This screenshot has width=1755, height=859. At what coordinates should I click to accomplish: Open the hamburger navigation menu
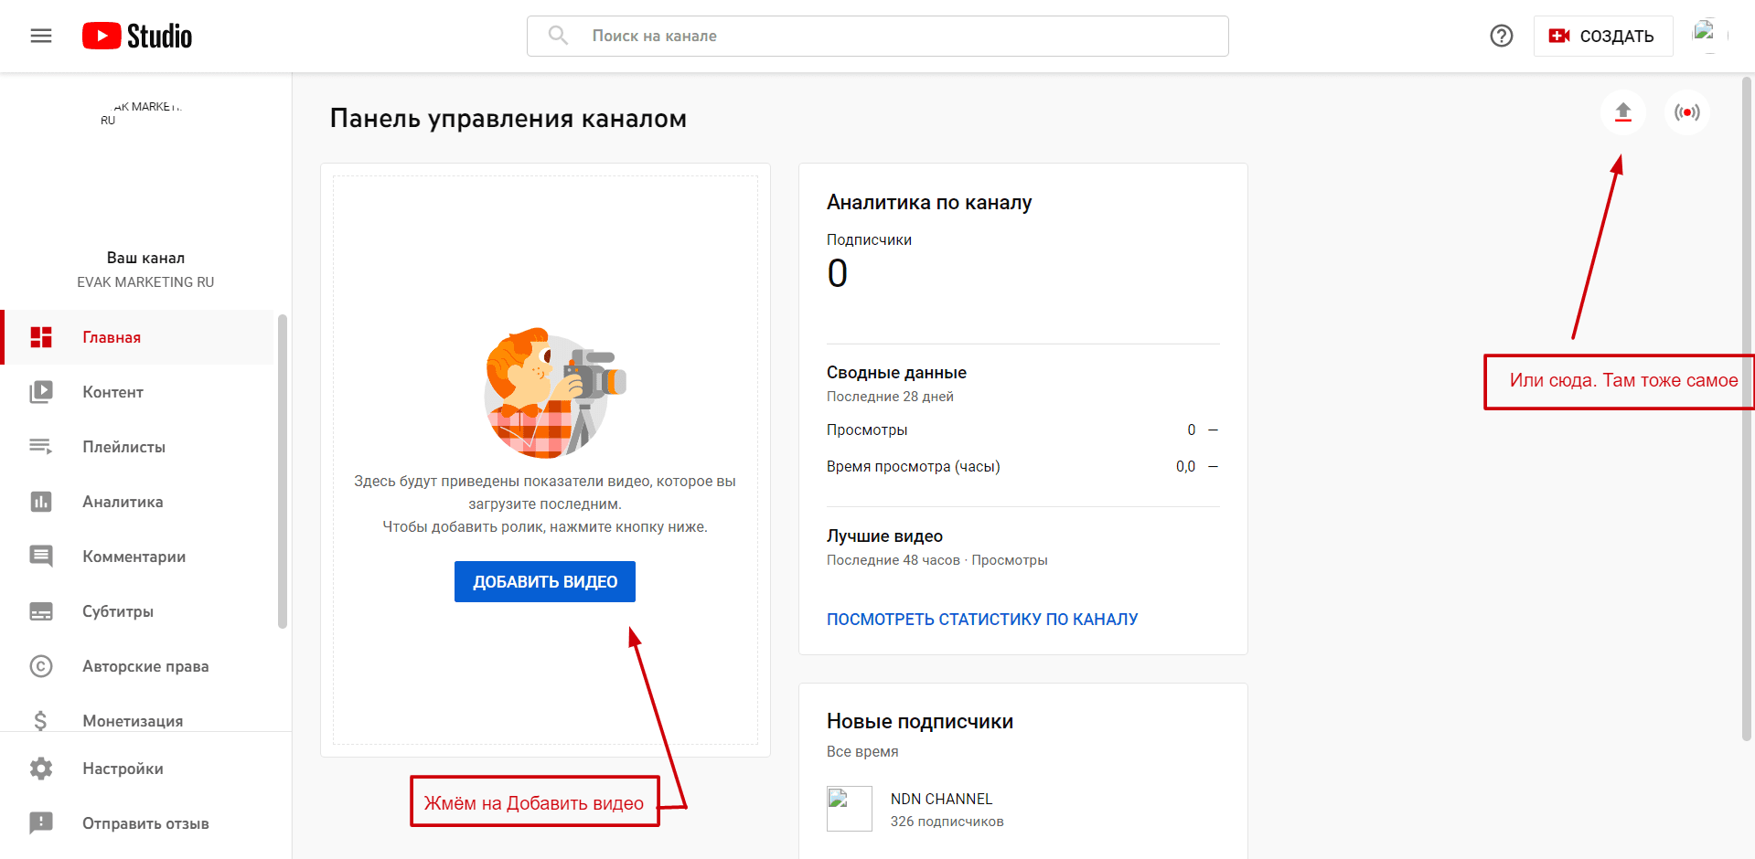coord(41,36)
